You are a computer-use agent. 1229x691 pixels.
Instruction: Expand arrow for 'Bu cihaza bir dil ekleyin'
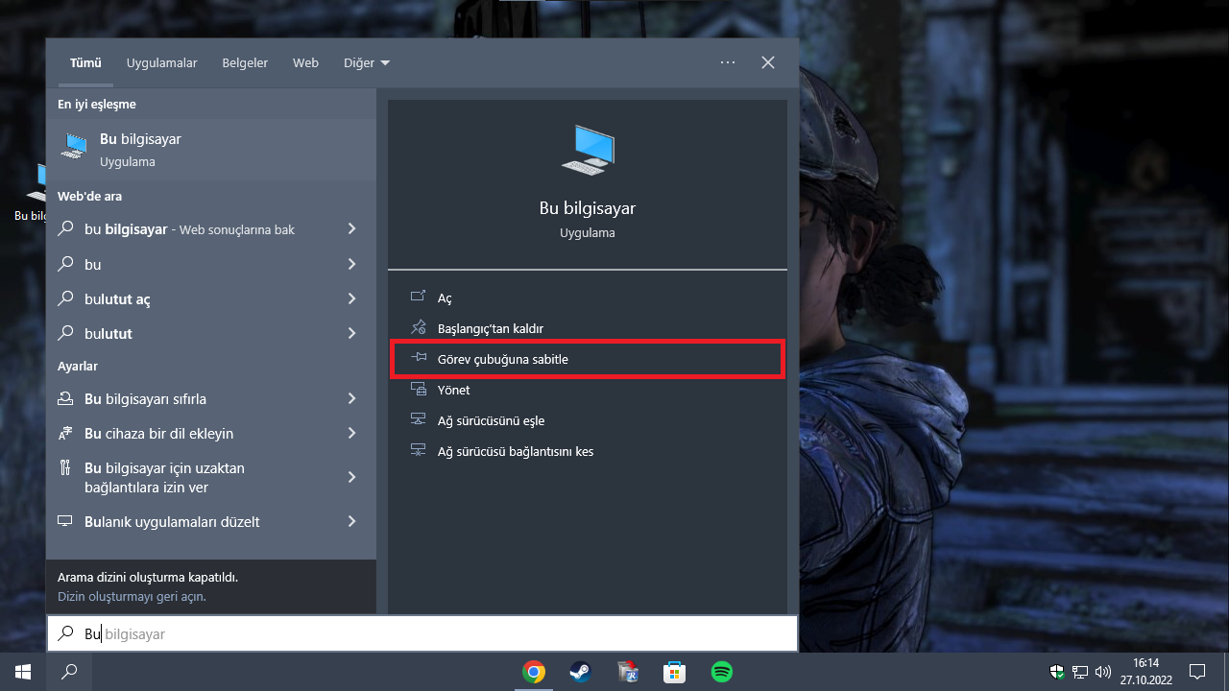pos(352,433)
